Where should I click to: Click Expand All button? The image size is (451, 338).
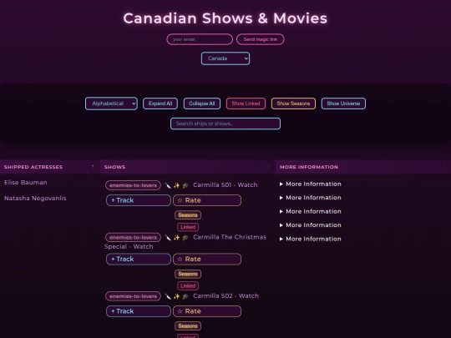tap(160, 103)
